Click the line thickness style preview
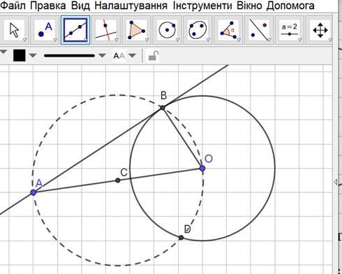Image resolution: width=342 pixels, height=274 pixels. pyautogui.click(x=69, y=56)
